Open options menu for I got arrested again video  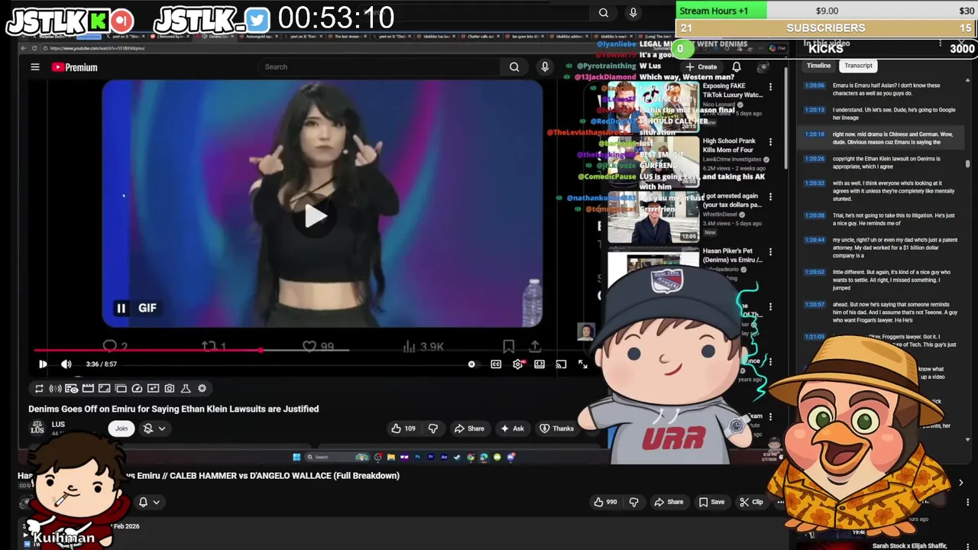[x=770, y=197]
